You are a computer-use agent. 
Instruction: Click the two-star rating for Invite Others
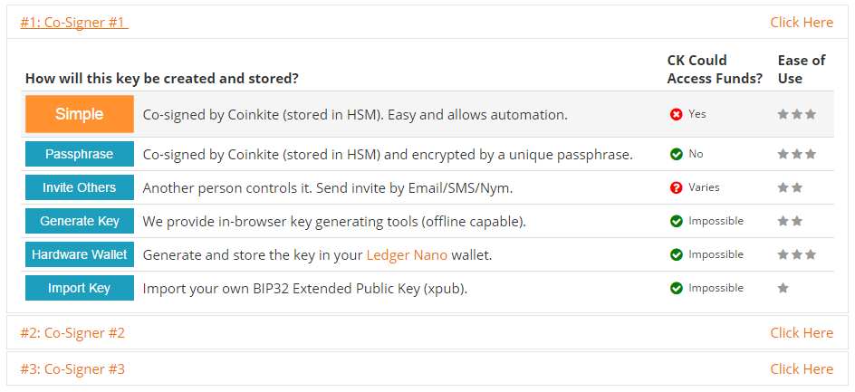coord(790,187)
